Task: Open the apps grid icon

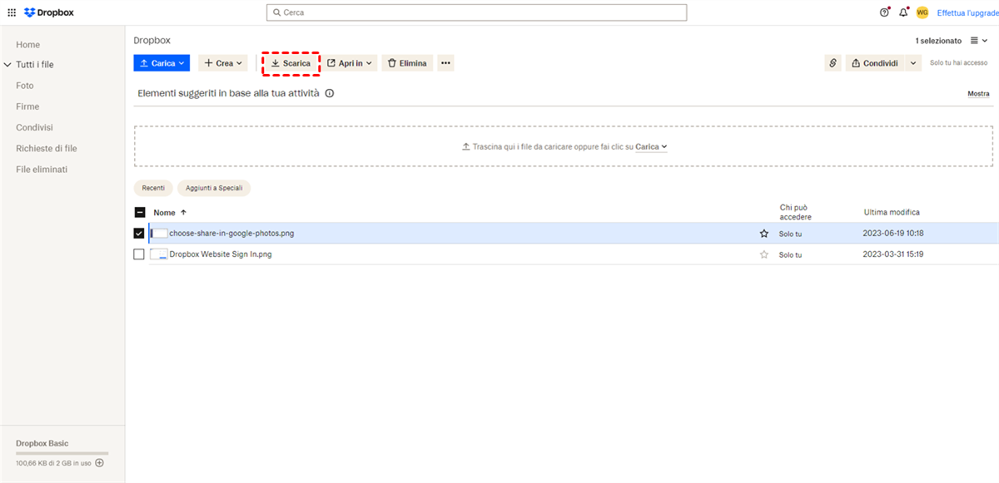Action: 12,12
